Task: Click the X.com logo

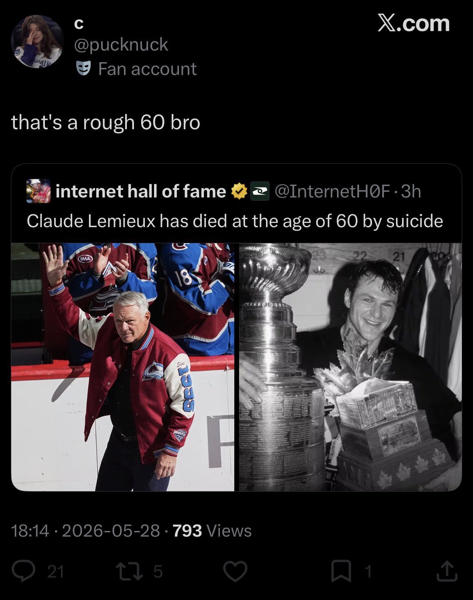Action: [x=414, y=23]
